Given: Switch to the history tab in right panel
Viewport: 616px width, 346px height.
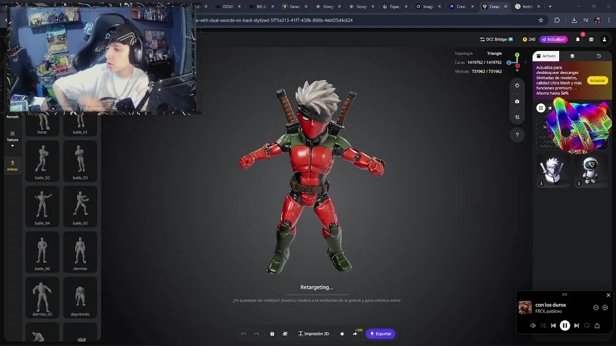Looking at the screenshot, I should 599,56.
